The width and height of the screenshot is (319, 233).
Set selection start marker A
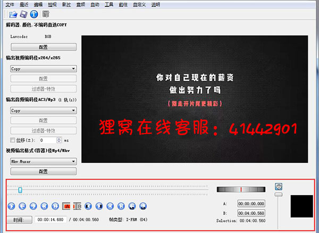[x=66, y=206]
